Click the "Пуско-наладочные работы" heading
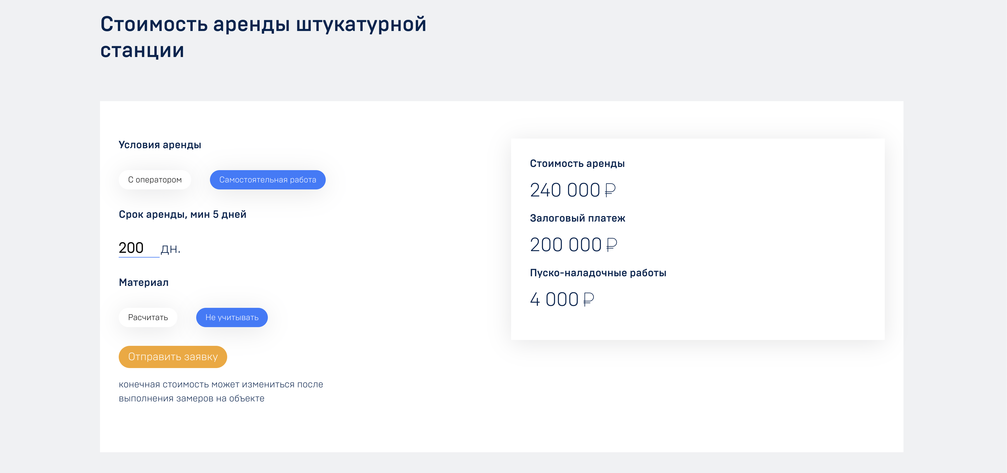The width and height of the screenshot is (1007, 473). (x=598, y=273)
